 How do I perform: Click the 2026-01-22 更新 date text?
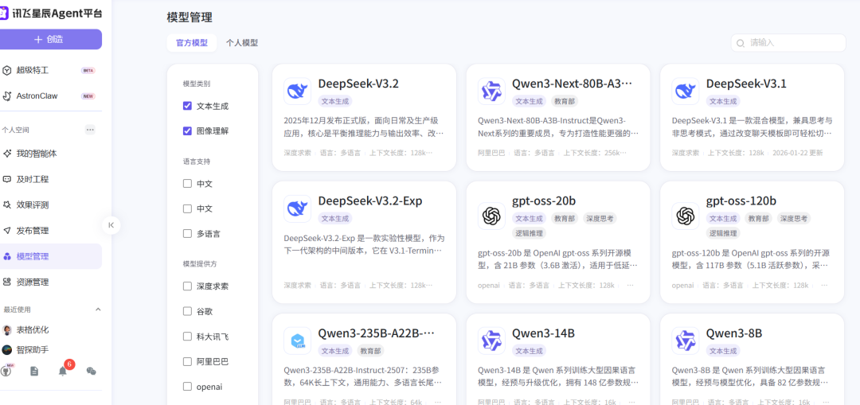click(797, 153)
